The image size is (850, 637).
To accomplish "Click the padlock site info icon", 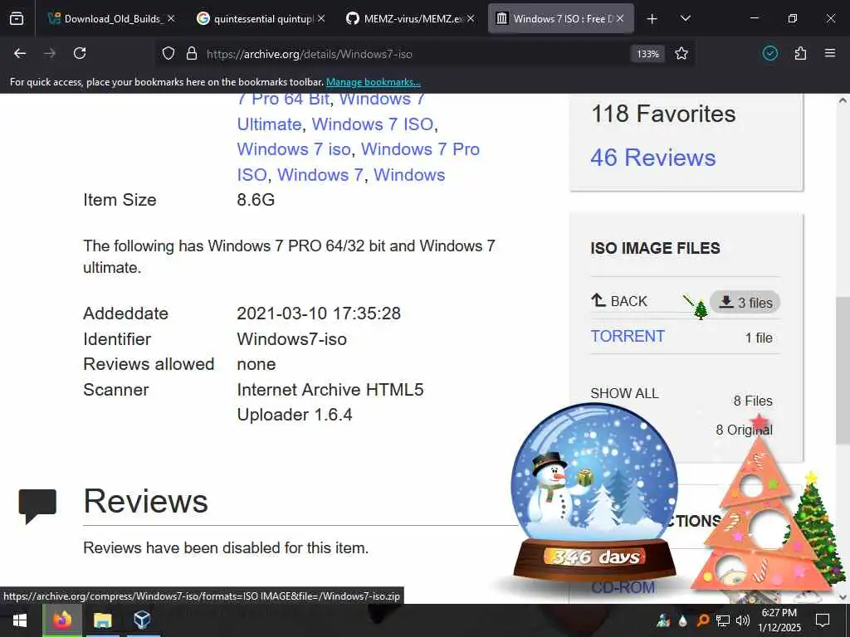I will coord(192,54).
